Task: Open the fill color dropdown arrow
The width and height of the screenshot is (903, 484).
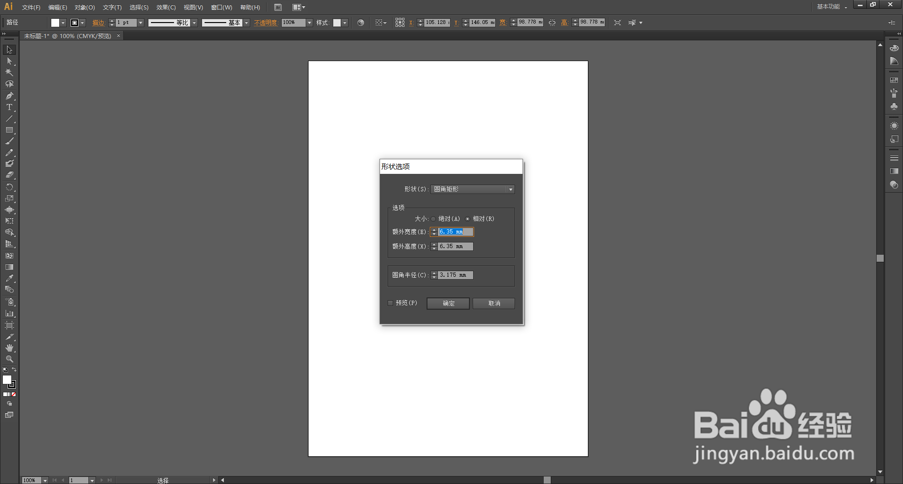Action: point(63,23)
